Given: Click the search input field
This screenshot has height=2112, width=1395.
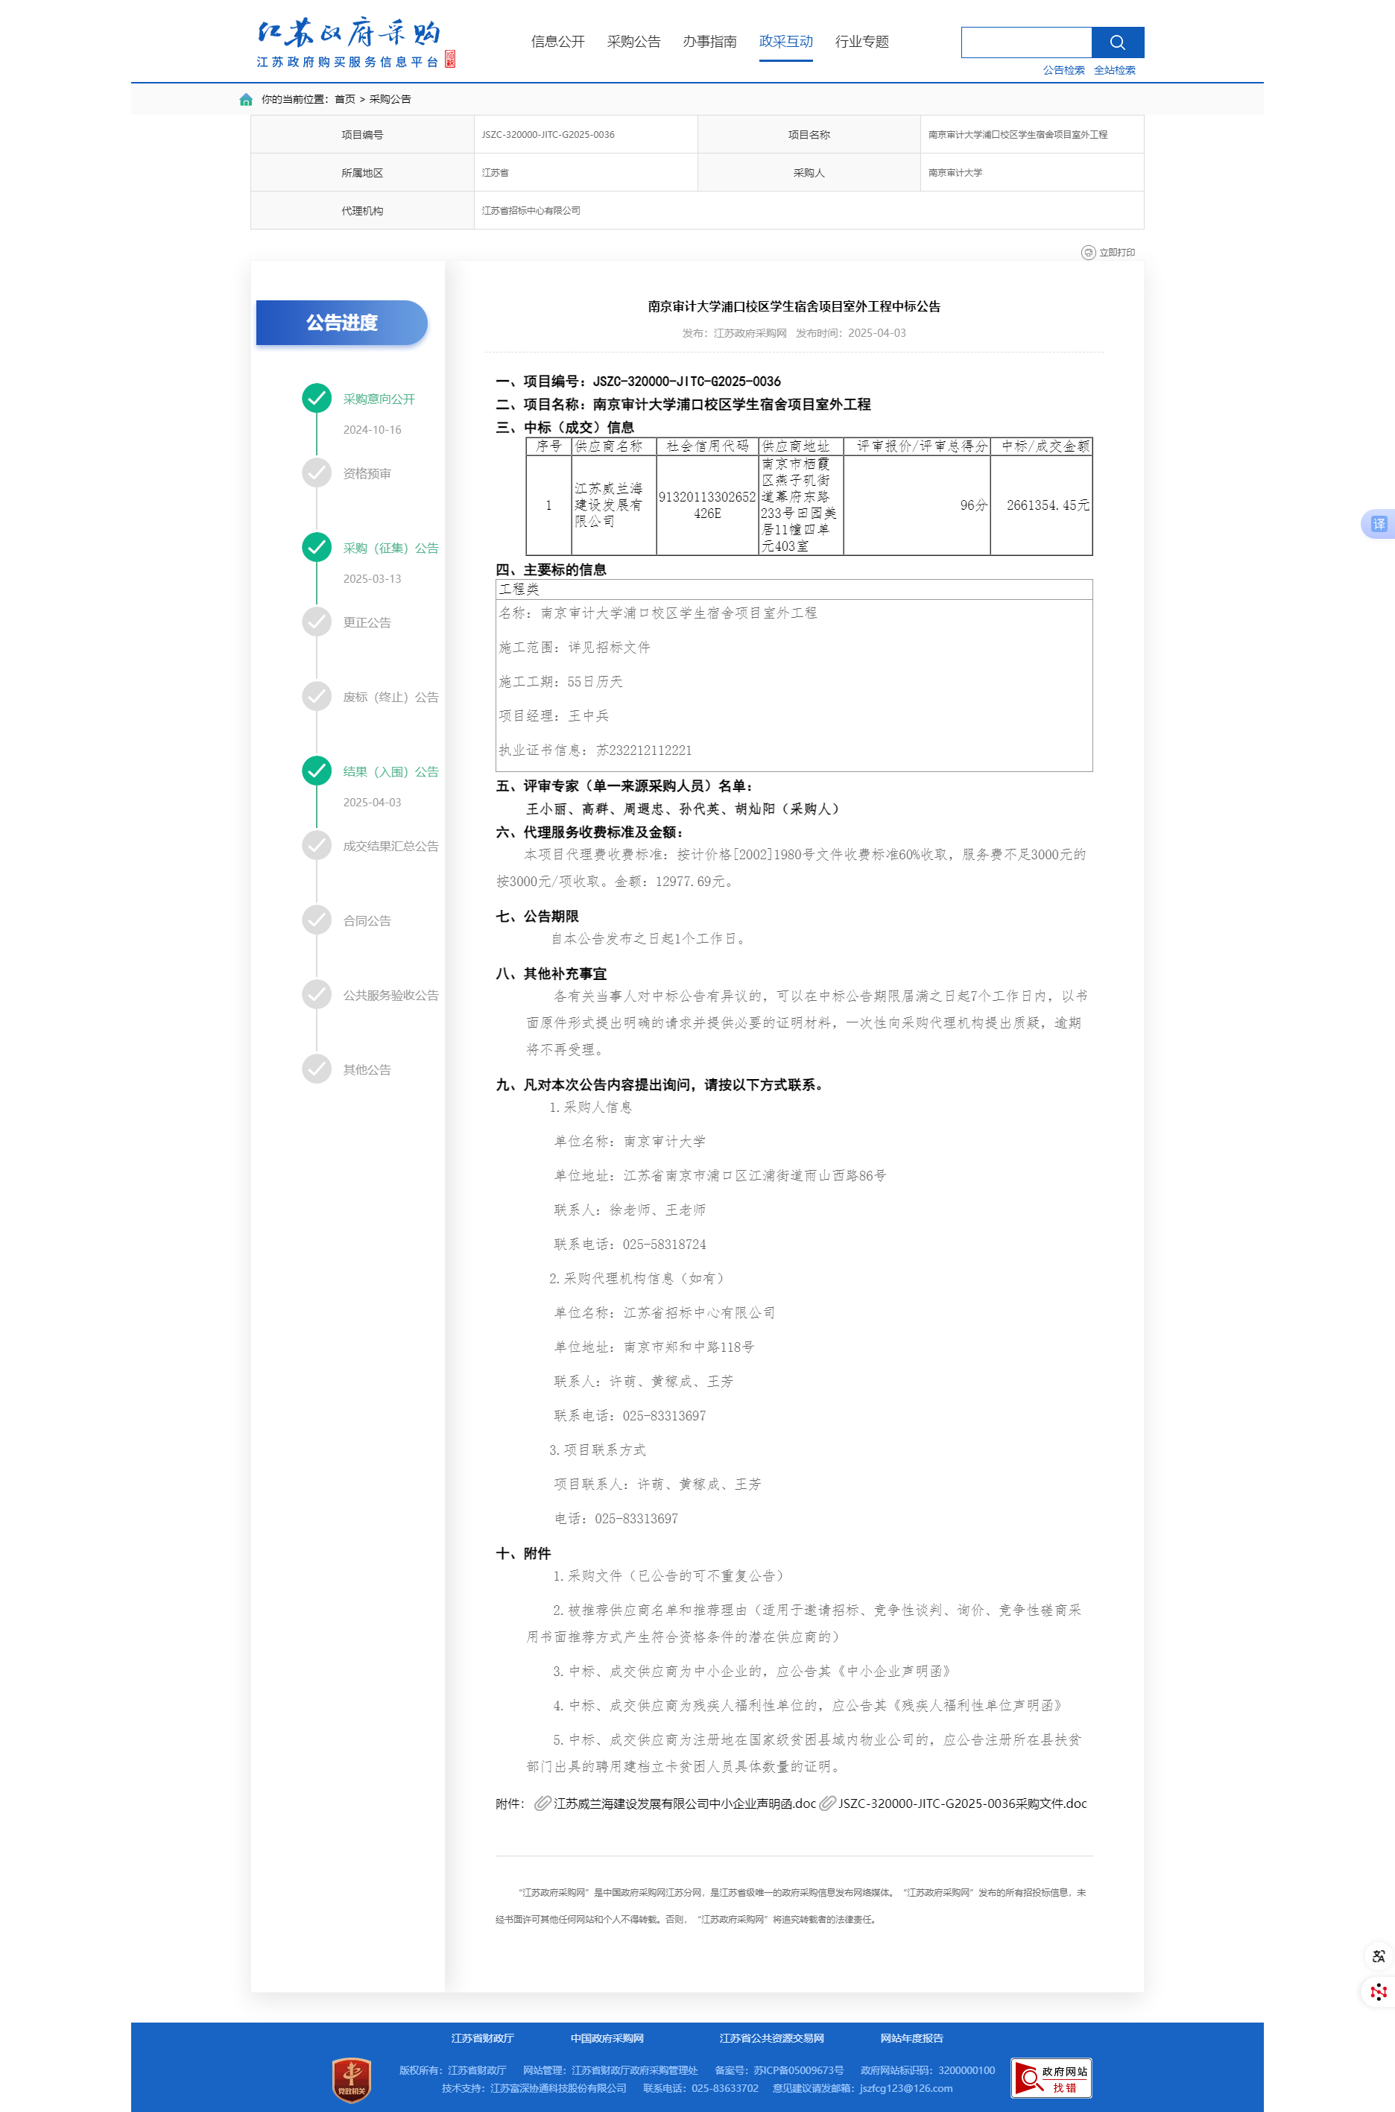Looking at the screenshot, I should coord(1026,42).
